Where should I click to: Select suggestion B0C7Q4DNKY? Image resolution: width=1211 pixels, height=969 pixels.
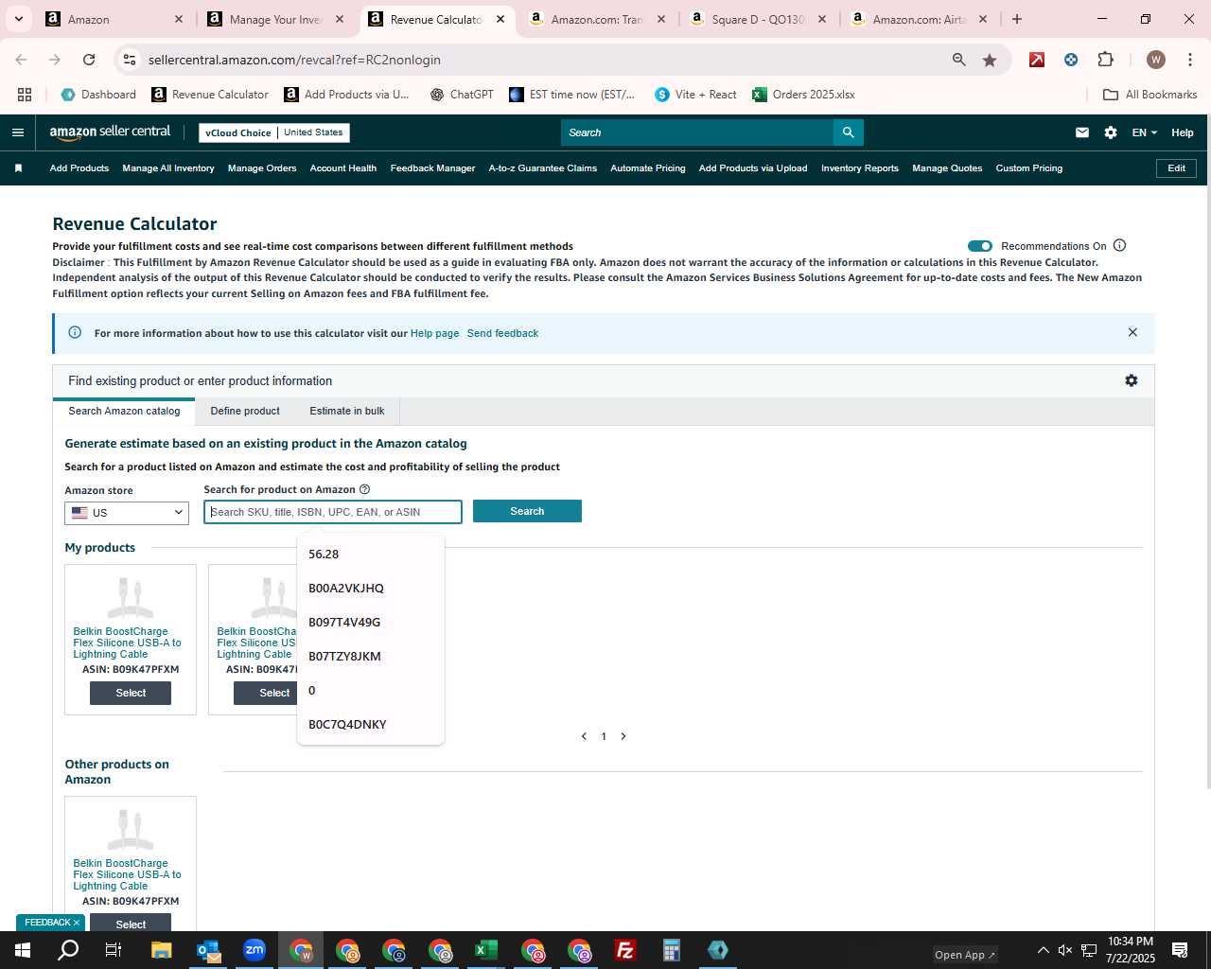(370, 725)
